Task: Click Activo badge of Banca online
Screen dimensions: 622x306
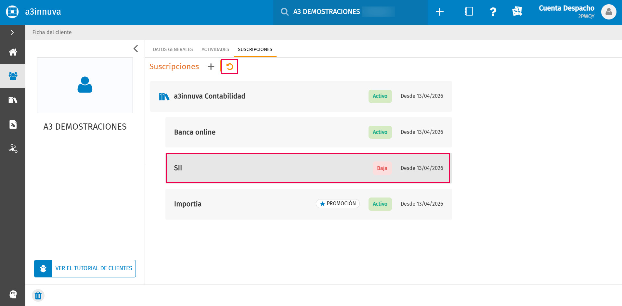Action: click(380, 132)
